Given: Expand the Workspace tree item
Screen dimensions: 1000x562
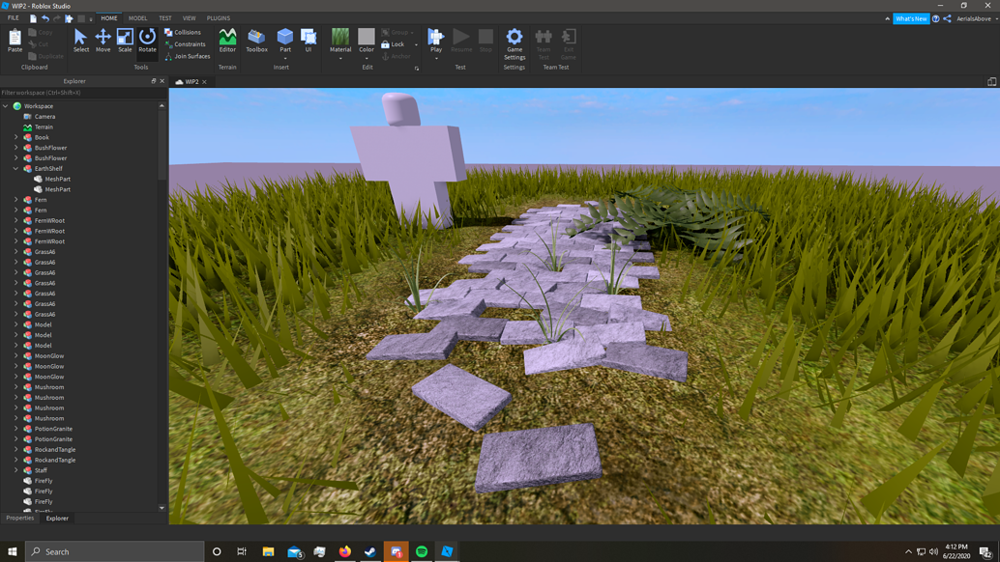Looking at the screenshot, I should [x=6, y=105].
